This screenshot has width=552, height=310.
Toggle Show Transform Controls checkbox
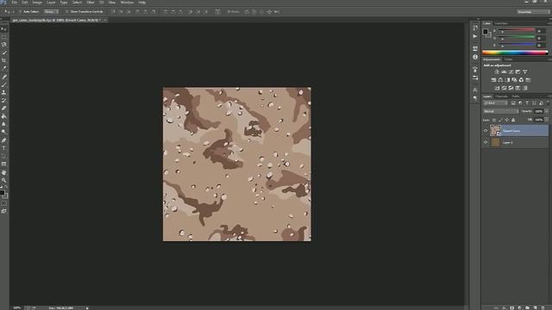pyautogui.click(x=67, y=11)
